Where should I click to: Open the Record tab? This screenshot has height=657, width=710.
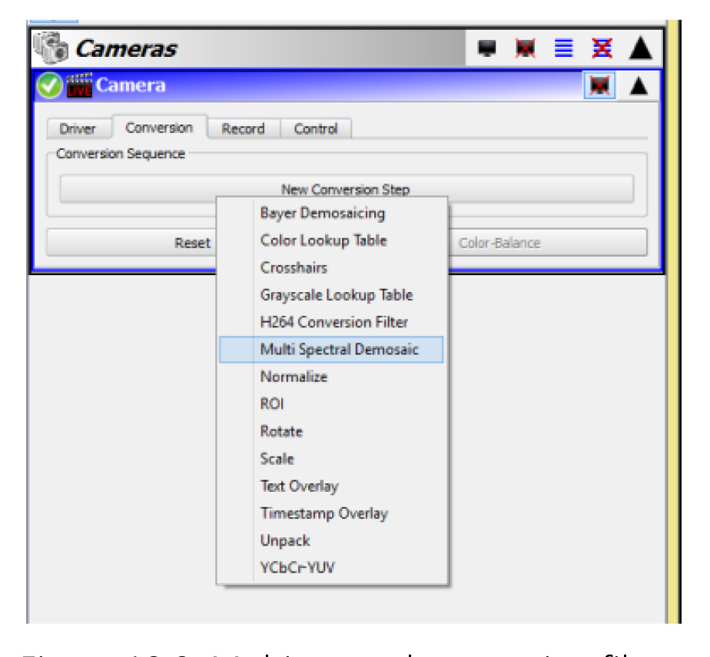(243, 129)
